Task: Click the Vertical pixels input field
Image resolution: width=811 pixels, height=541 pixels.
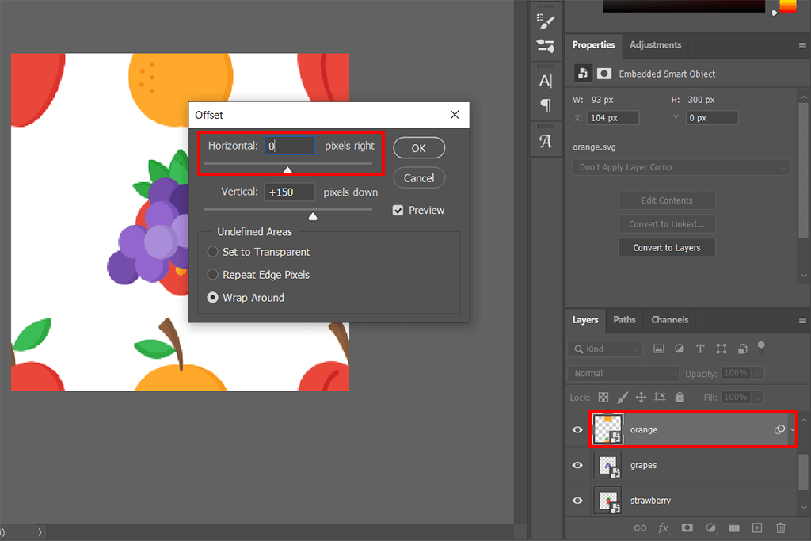Action: click(x=289, y=192)
